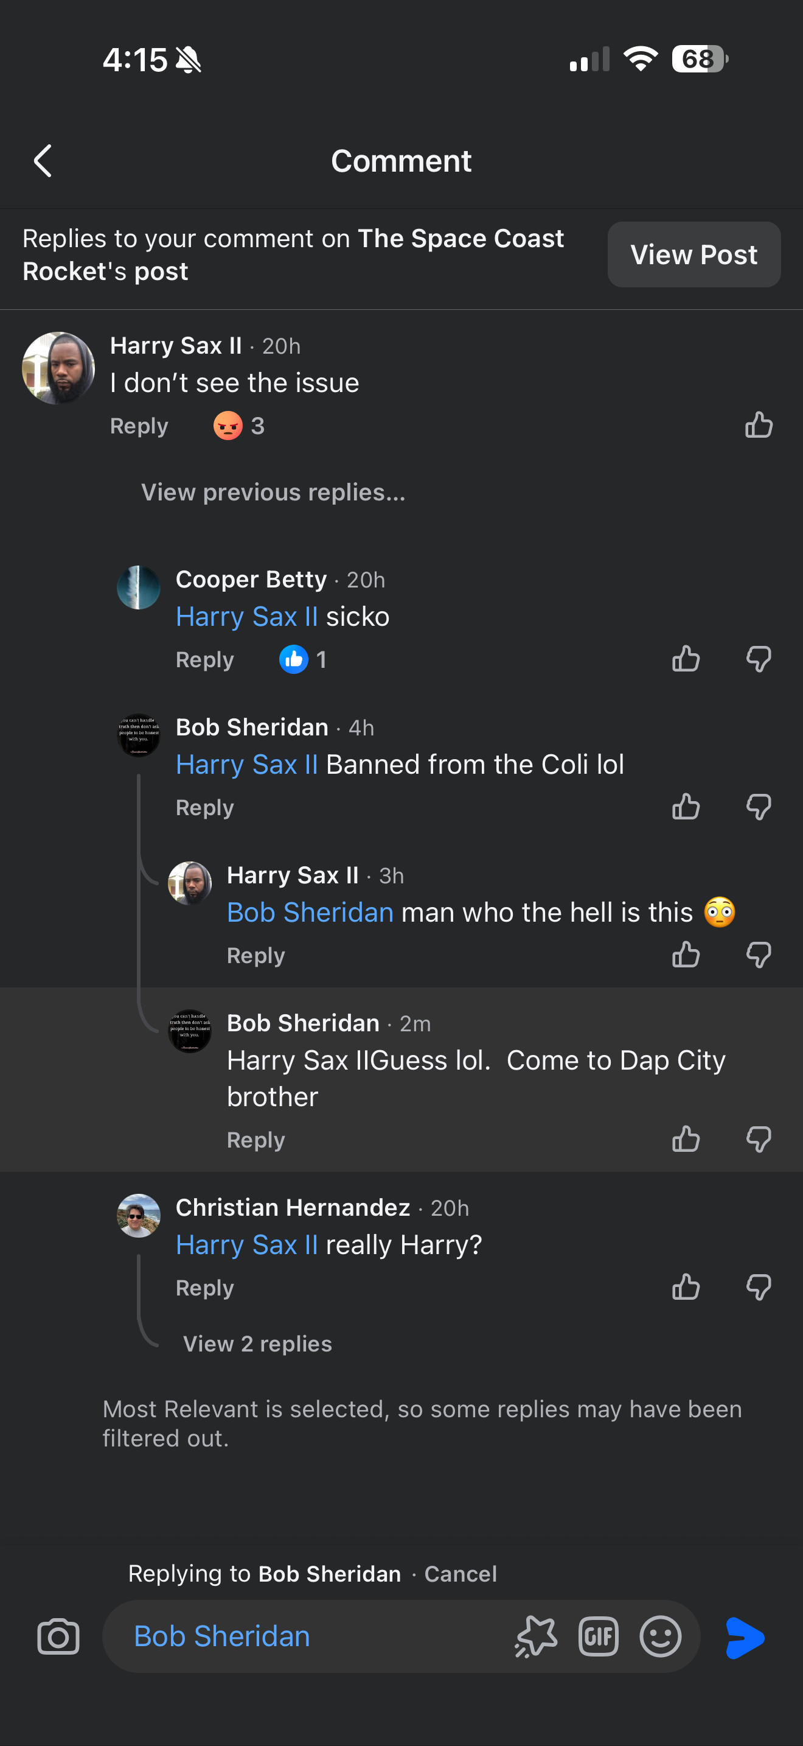Dislike Christian Hernandez's reply
This screenshot has width=803, height=1746.
coord(759,1287)
